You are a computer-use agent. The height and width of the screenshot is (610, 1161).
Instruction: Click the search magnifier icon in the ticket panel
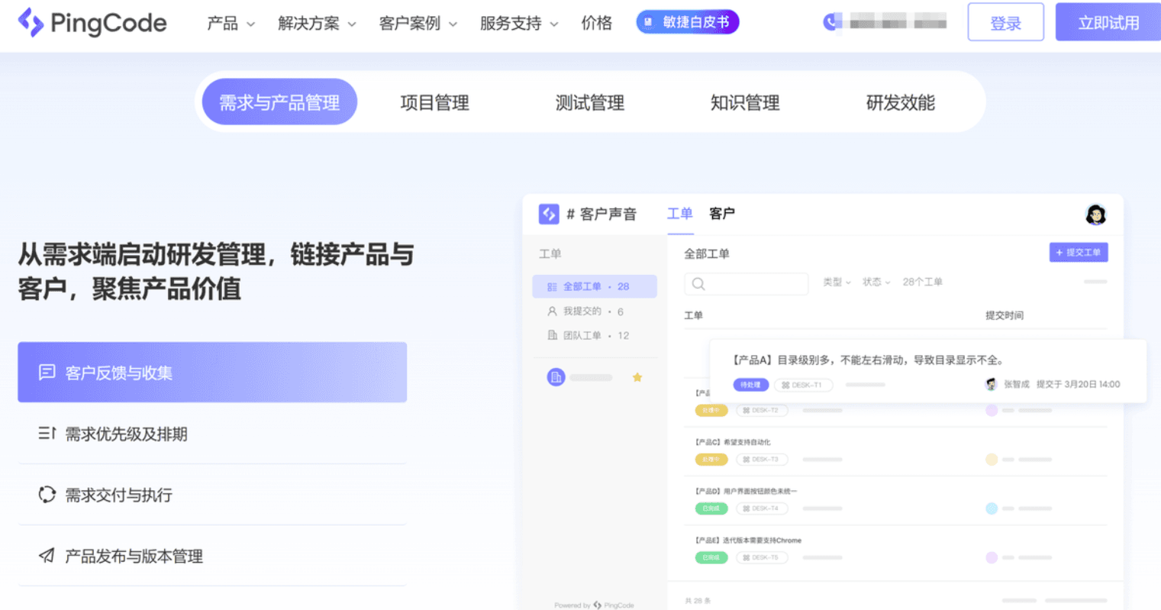698,284
